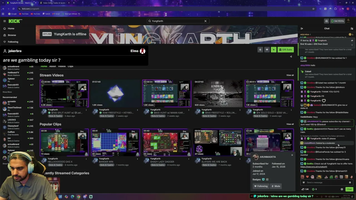Click the Gift Subs button
Image resolution: width=356 pixels, height=200 pixels.
286,50
